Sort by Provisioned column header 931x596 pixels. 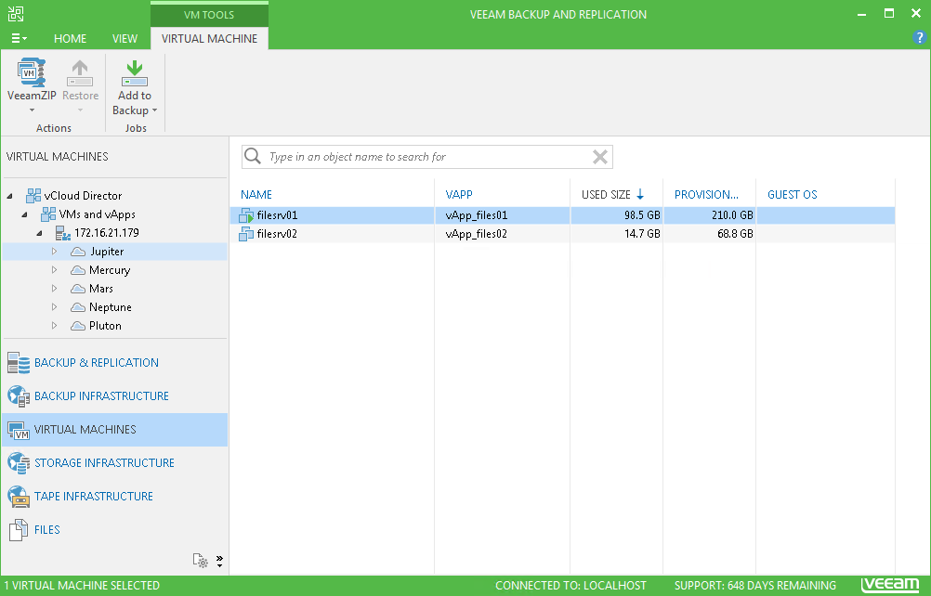706,195
